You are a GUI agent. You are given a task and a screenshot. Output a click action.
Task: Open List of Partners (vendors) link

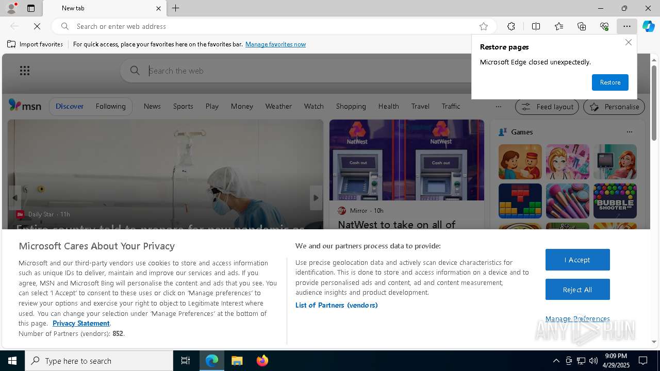coord(336,305)
